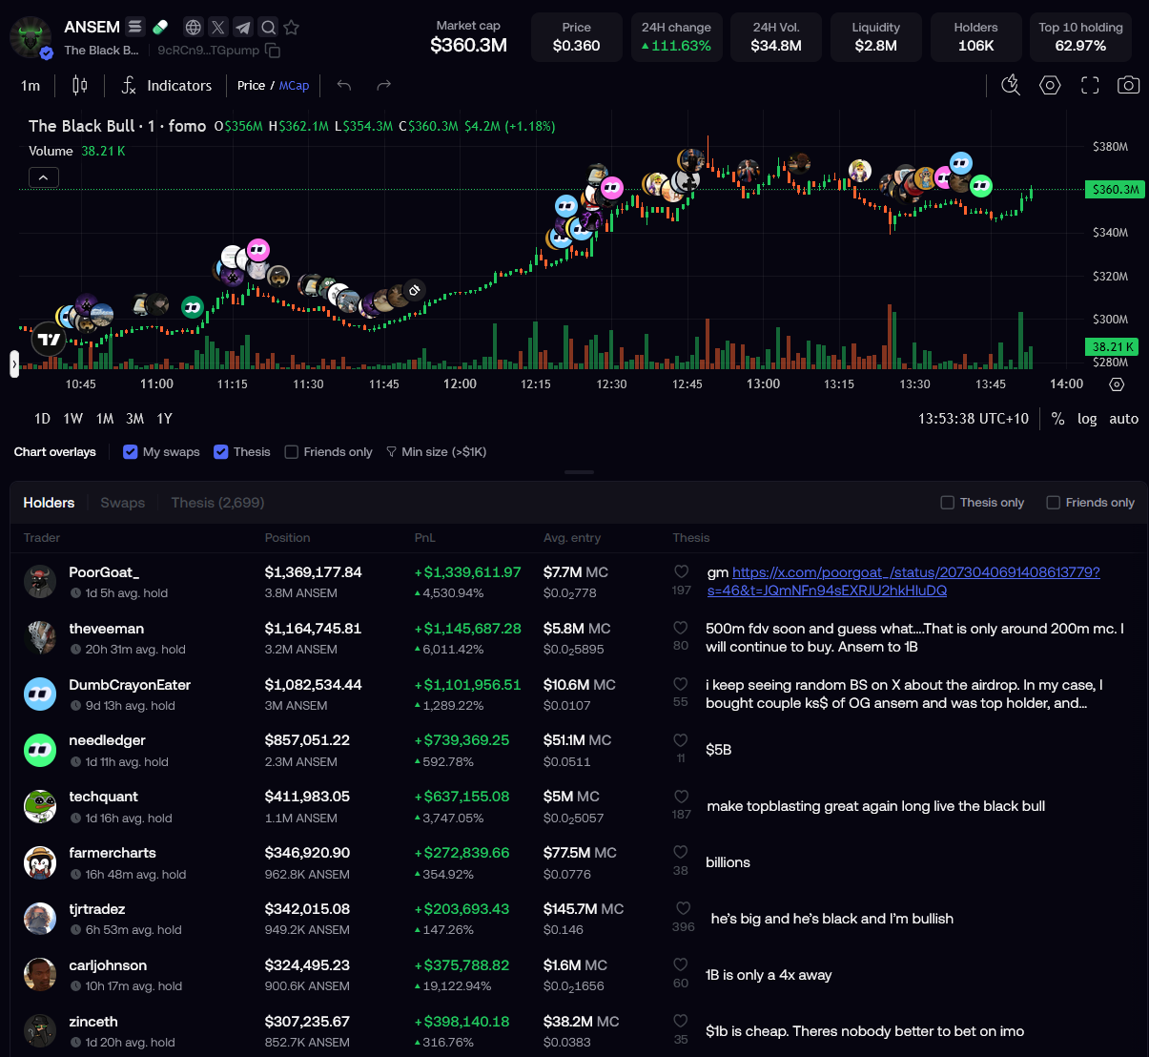This screenshot has width=1149, height=1057.
Task: Click the green pill icon by ANSEM
Action: [160, 27]
